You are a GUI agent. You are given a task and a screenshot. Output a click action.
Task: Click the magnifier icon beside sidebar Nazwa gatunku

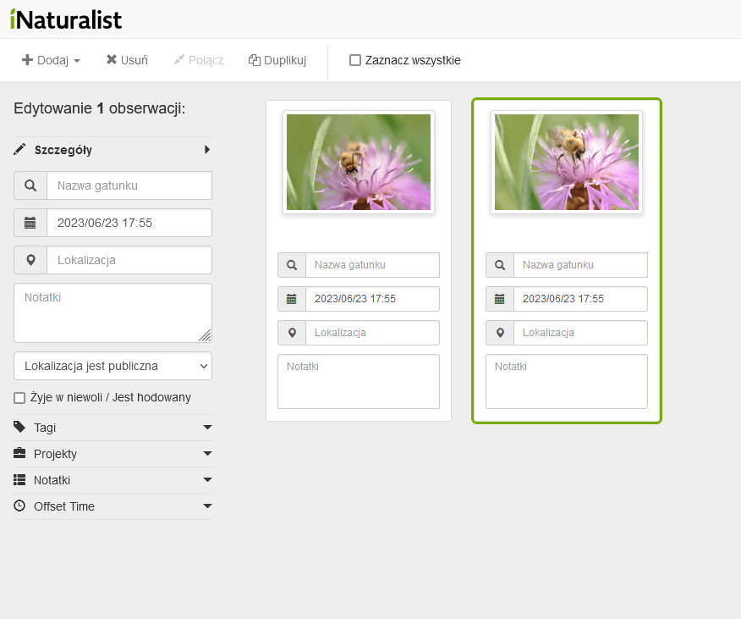[x=30, y=185]
